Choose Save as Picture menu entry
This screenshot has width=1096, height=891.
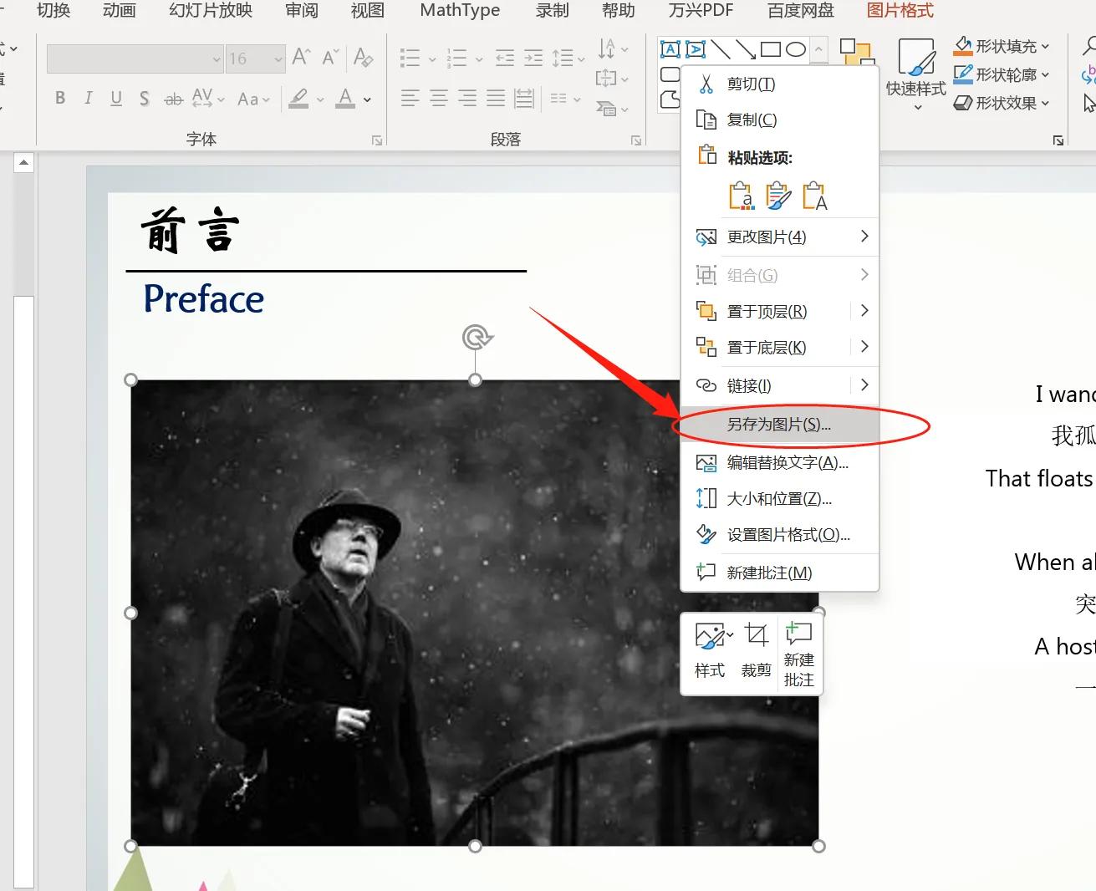pyautogui.click(x=780, y=425)
